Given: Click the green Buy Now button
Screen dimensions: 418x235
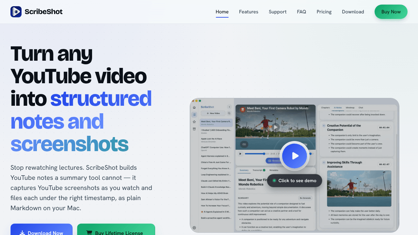Looking at the screenshot, I should pyautogui.click(x=391, y=12).
